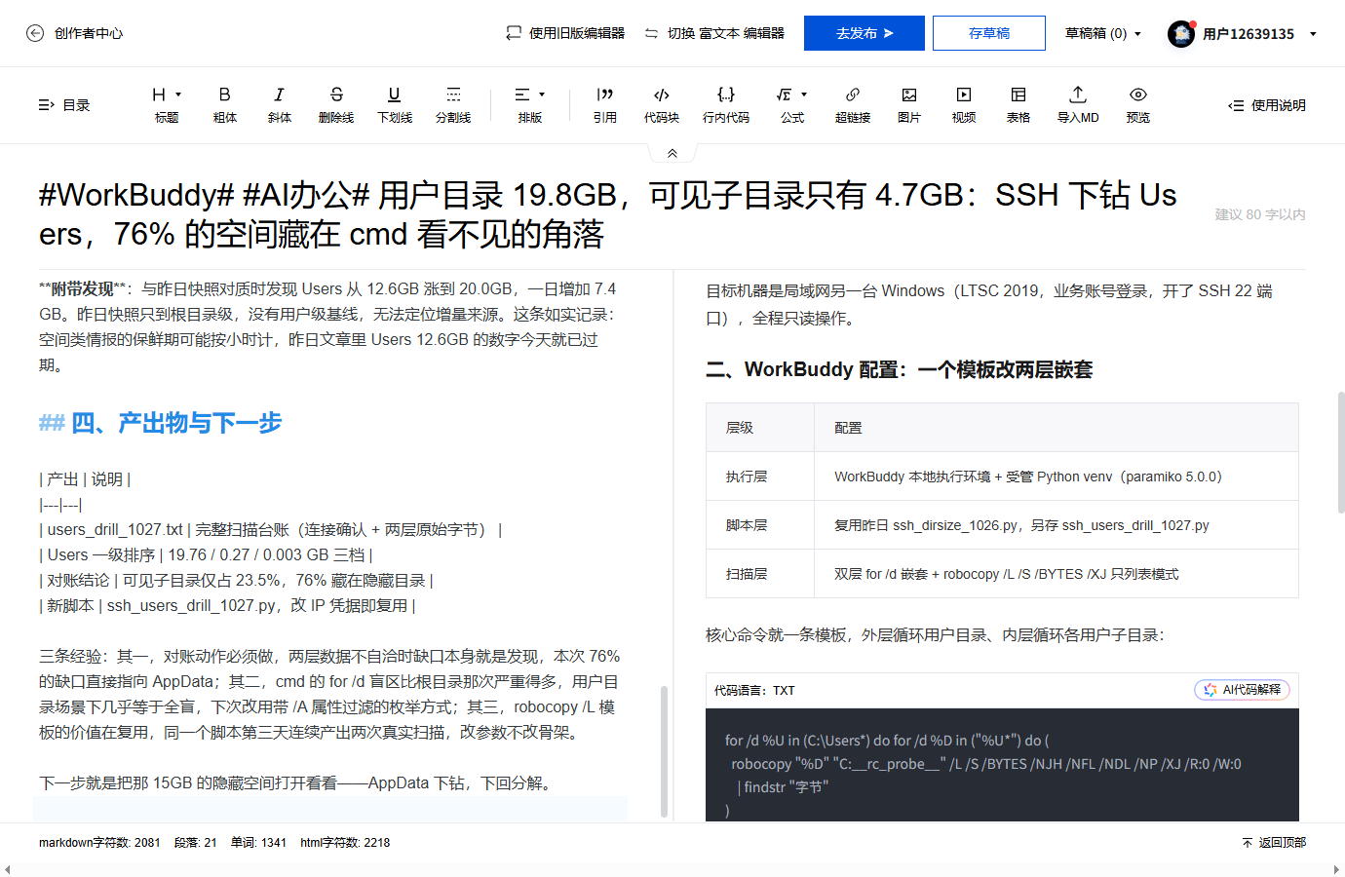Insert an 图片 image

[909, 105]
